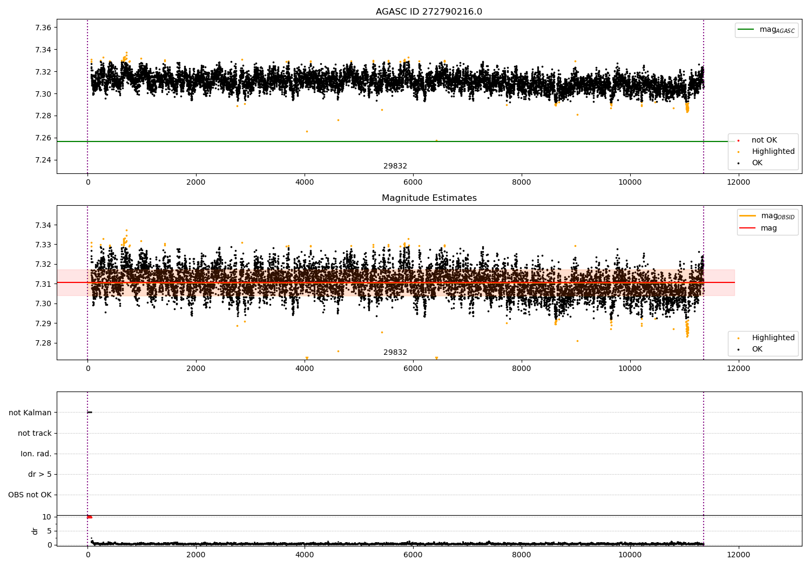Click the 10000 x-tick under the Magnitude Estimates plot
Screen dimensions: 810x567
click(630, 369)
